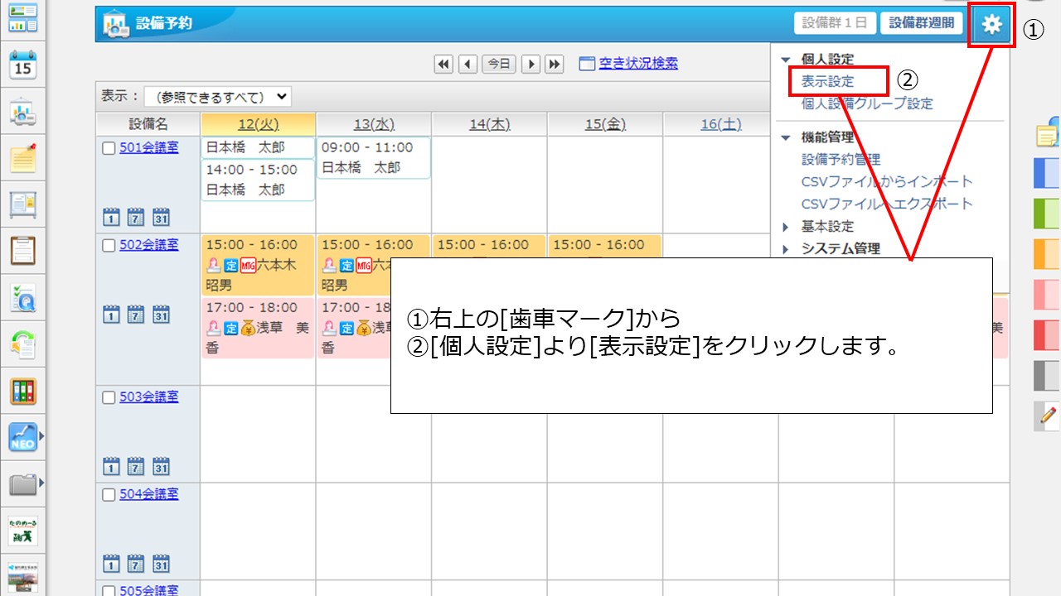Click the 7-day week icon under 503会議室
The height and width of the screenshot is (596, 1061).
[x=136, y=467]
